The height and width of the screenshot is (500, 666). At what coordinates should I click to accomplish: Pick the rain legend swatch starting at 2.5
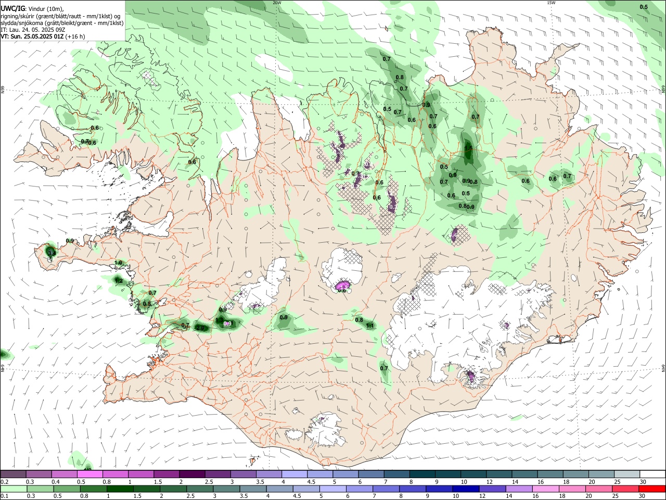(x=200, y=489)
